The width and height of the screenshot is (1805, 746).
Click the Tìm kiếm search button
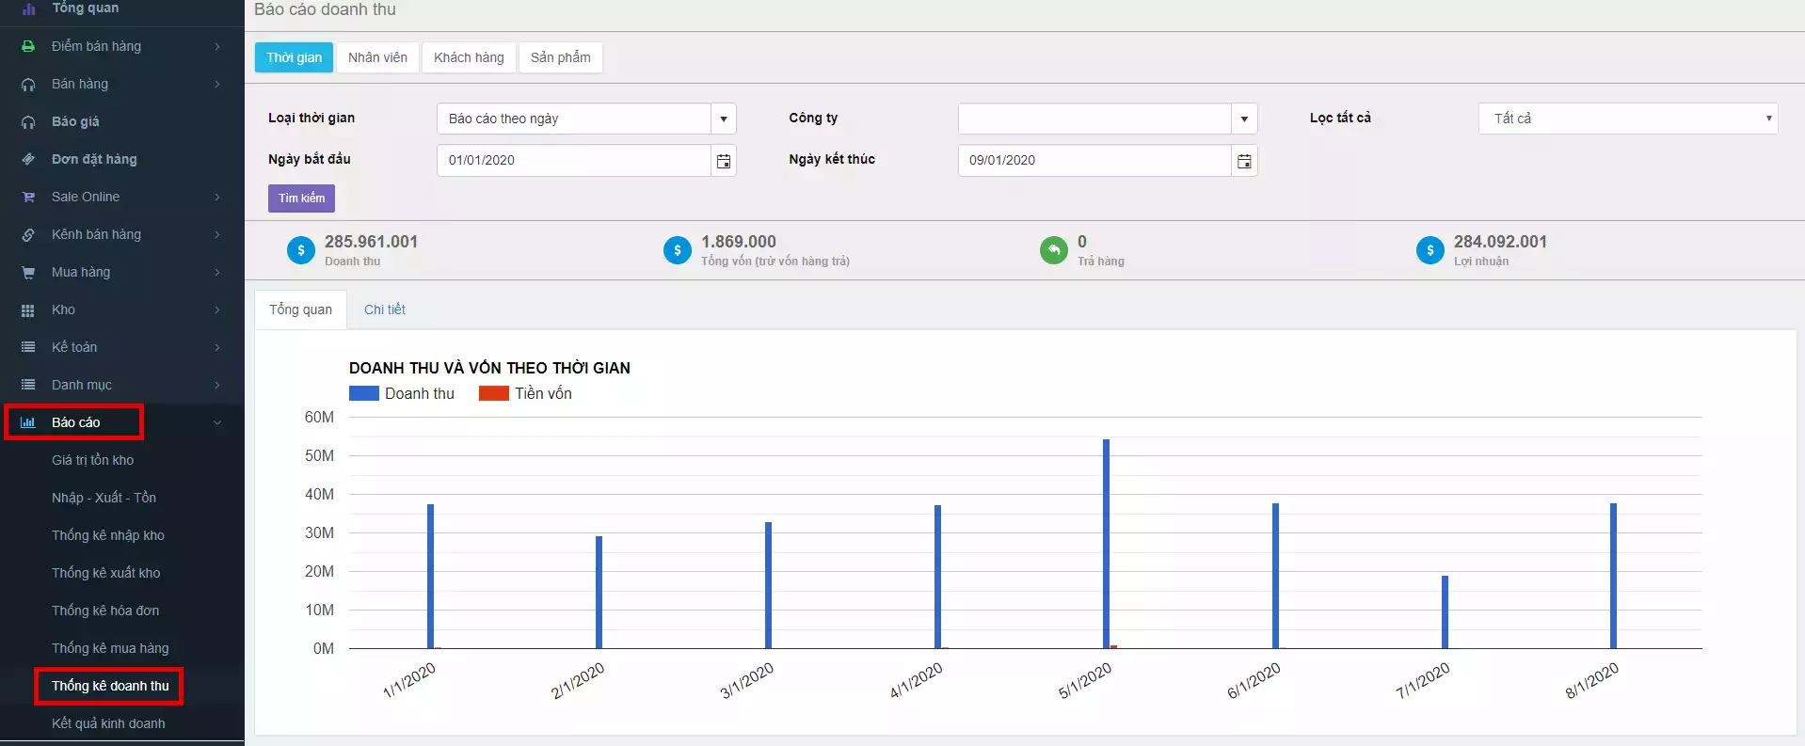301,198
